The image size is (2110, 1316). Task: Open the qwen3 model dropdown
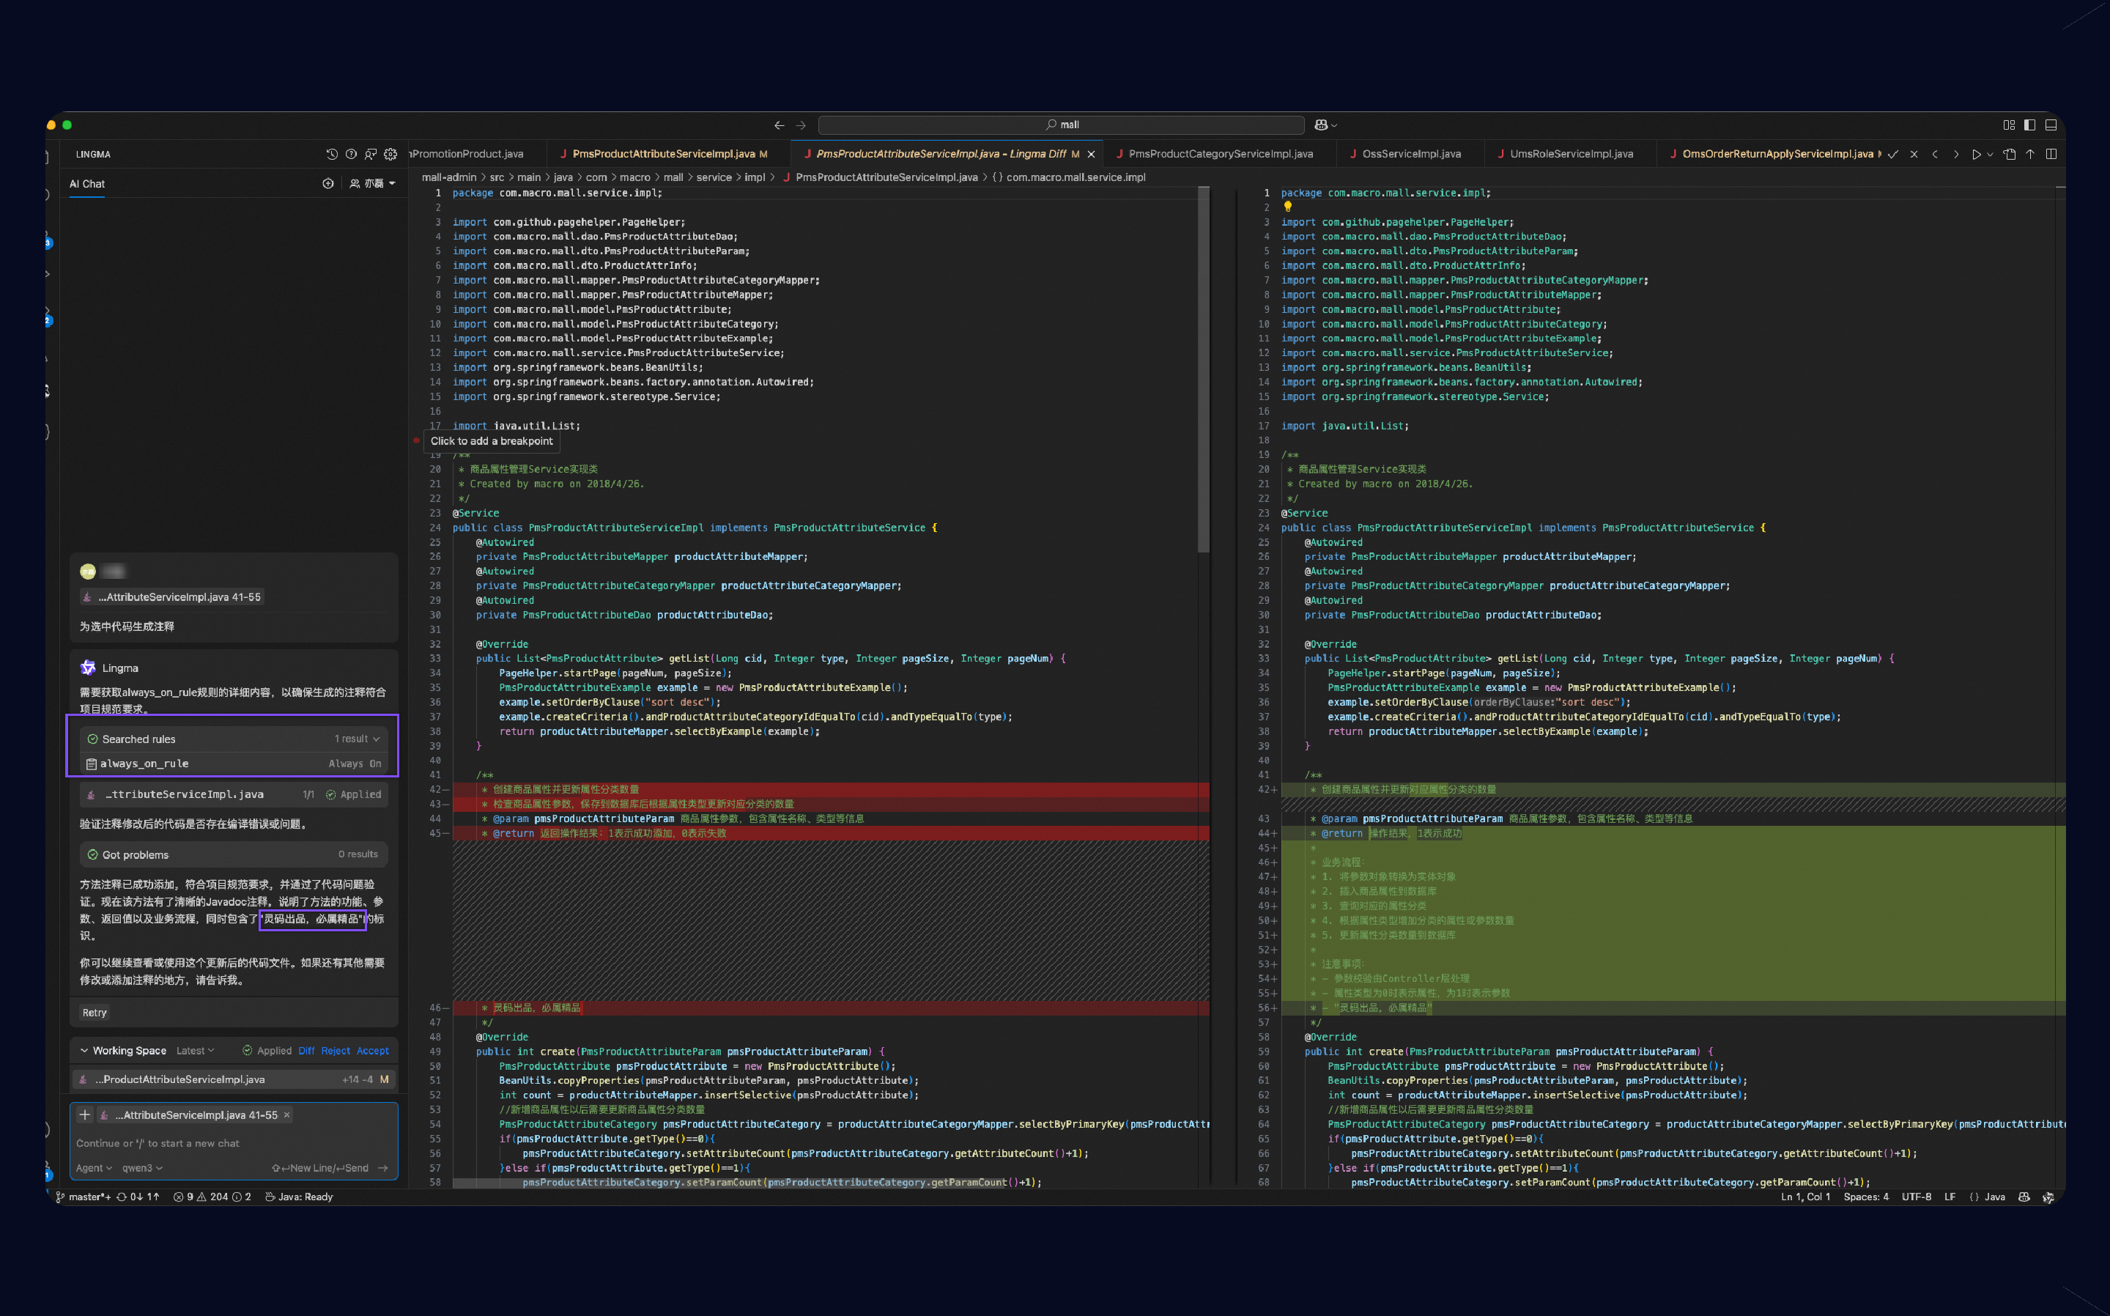point(143,1168)
